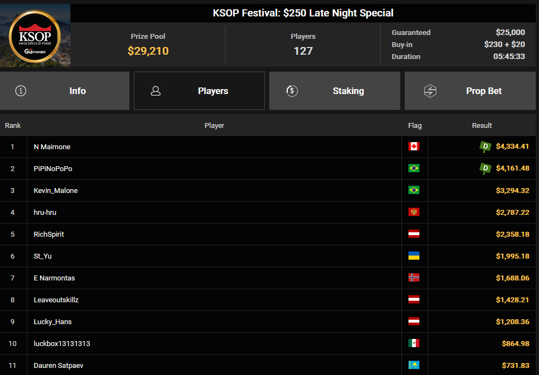Select player Kevin_Malone

pyautogui.click(x=56, y=191)
